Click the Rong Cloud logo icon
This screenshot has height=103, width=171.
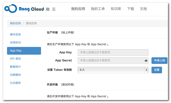11,8
